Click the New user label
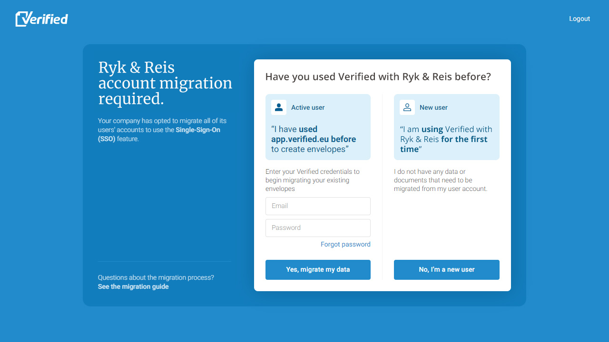This screenshot has height=342, width=609. (x=433, y=107)
